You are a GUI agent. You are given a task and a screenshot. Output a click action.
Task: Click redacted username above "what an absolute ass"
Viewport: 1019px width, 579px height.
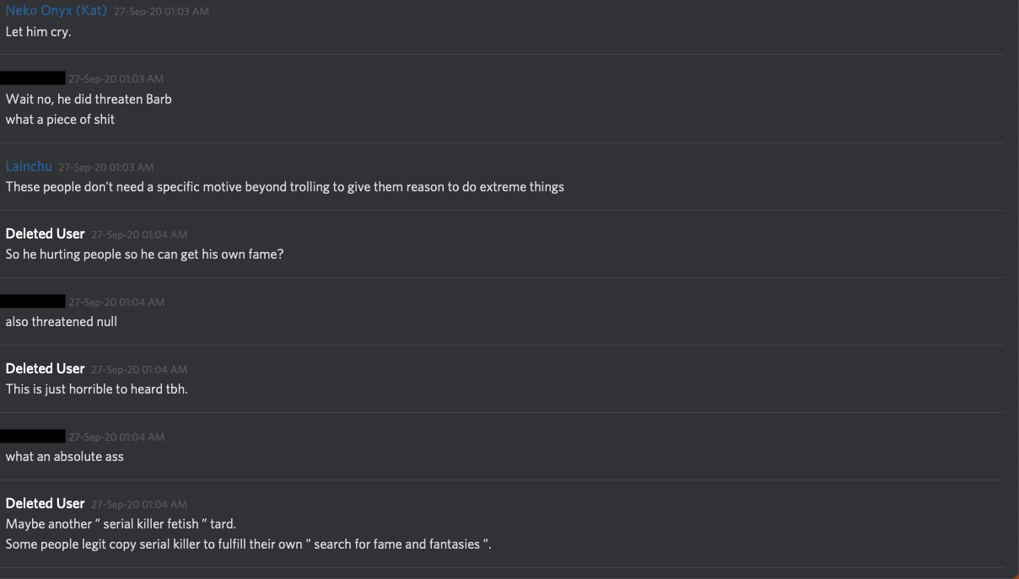tap(33, 436)
